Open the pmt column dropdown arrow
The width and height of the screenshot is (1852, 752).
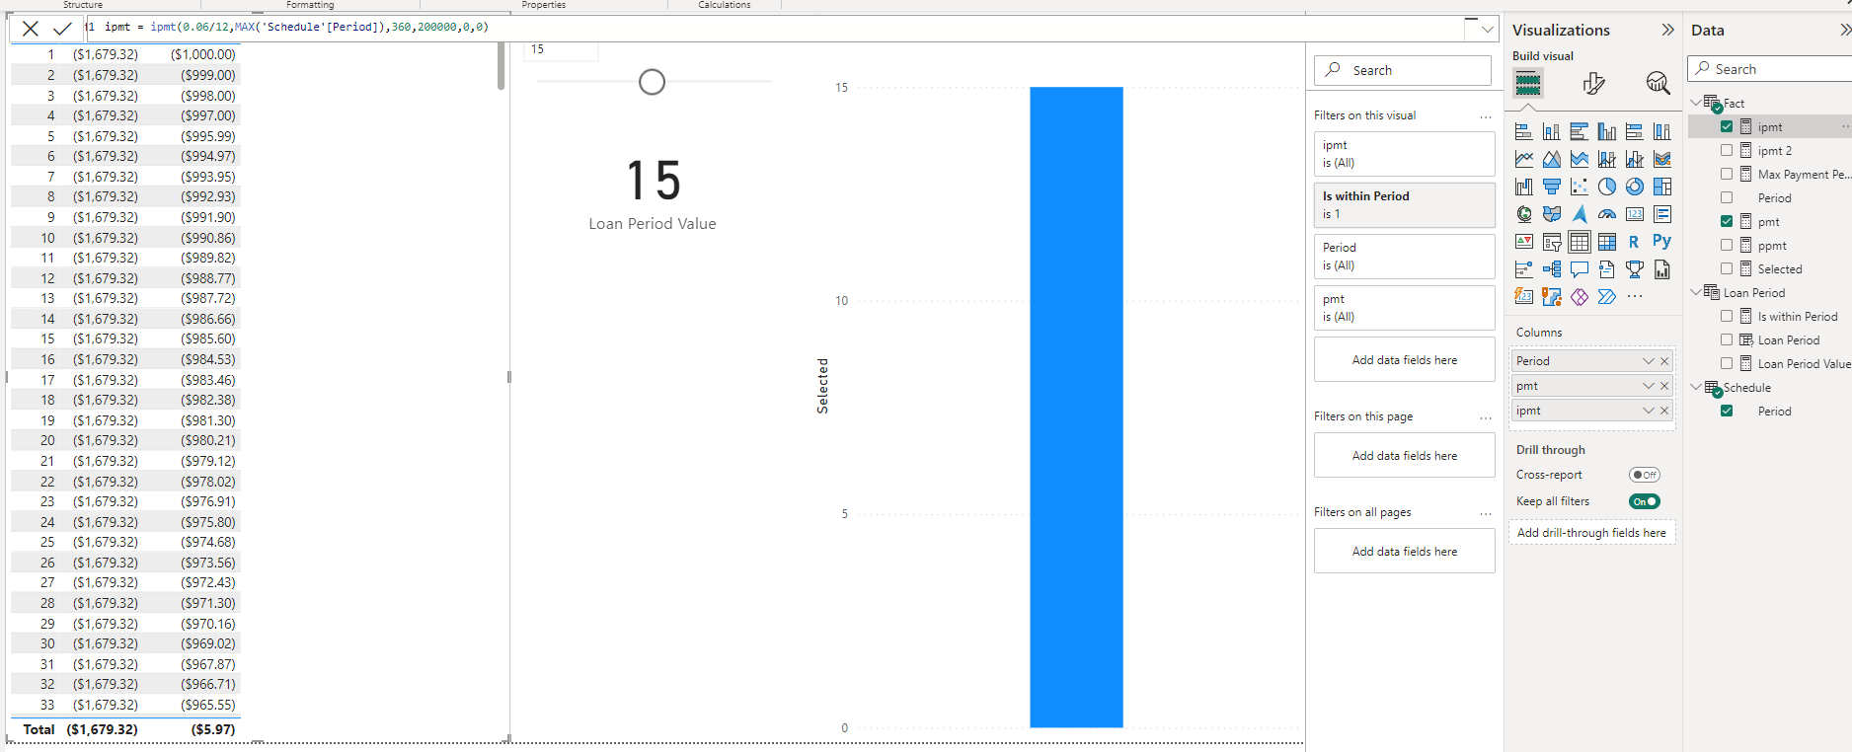[x=1649, y=386]
